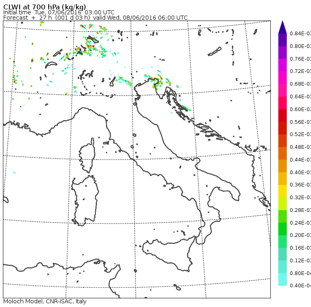Click the colorbar label 0.60E-03
The height and width of the screenshot is (307, 311).
coord(300,109)
